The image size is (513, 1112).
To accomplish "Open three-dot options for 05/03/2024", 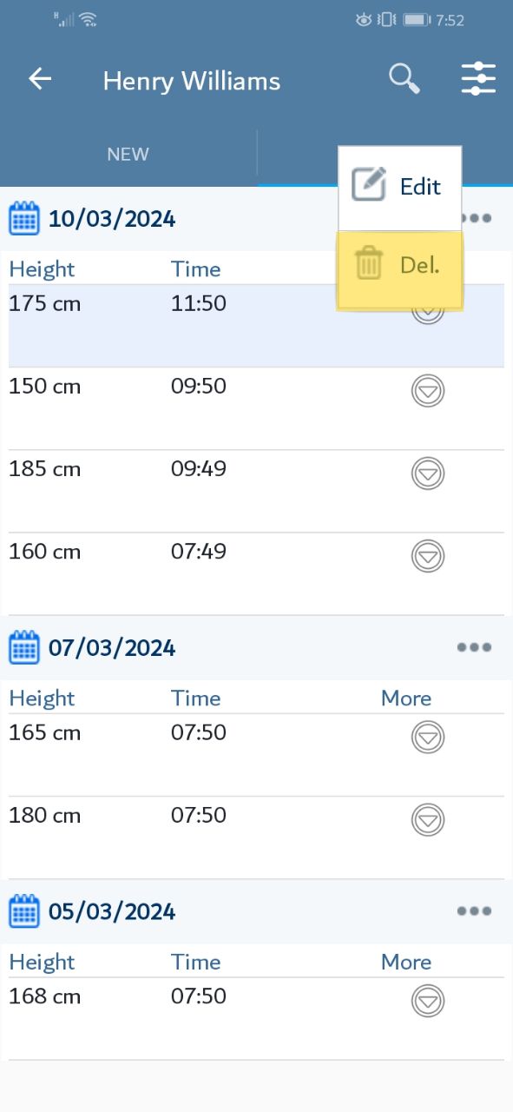I will [474, 911].
